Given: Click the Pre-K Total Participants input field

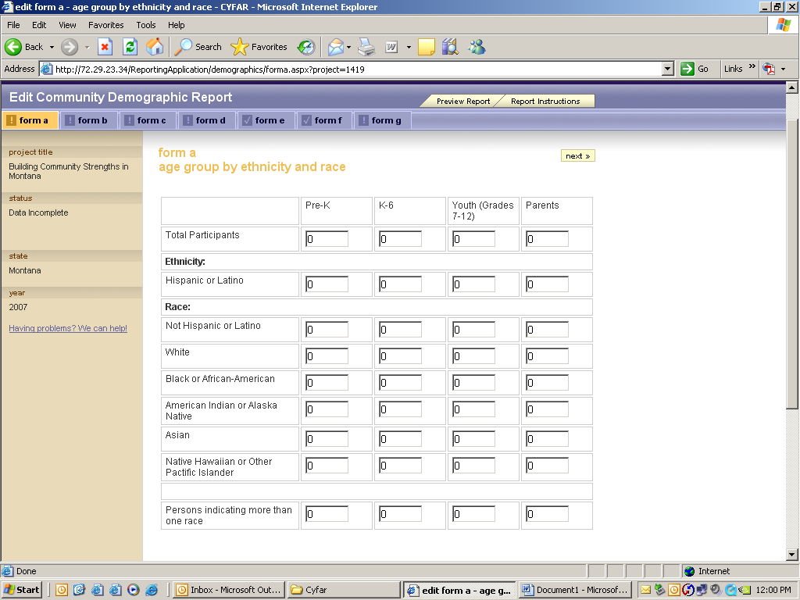Looking at the screenshot, I should (x=327, y=239).
